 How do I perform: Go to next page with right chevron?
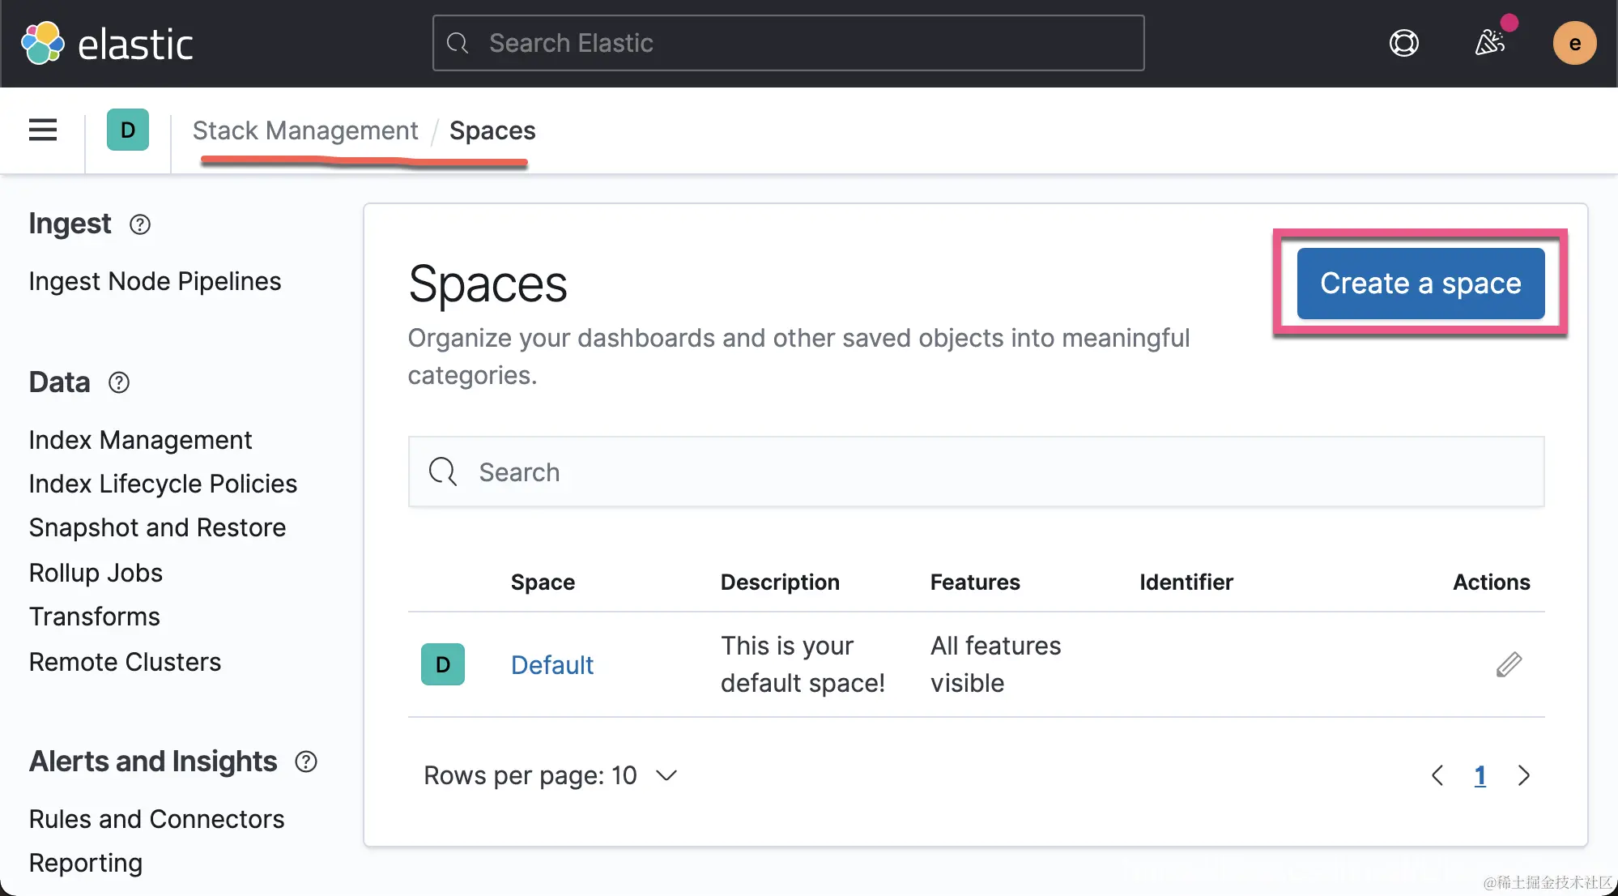coord(1523,775)
